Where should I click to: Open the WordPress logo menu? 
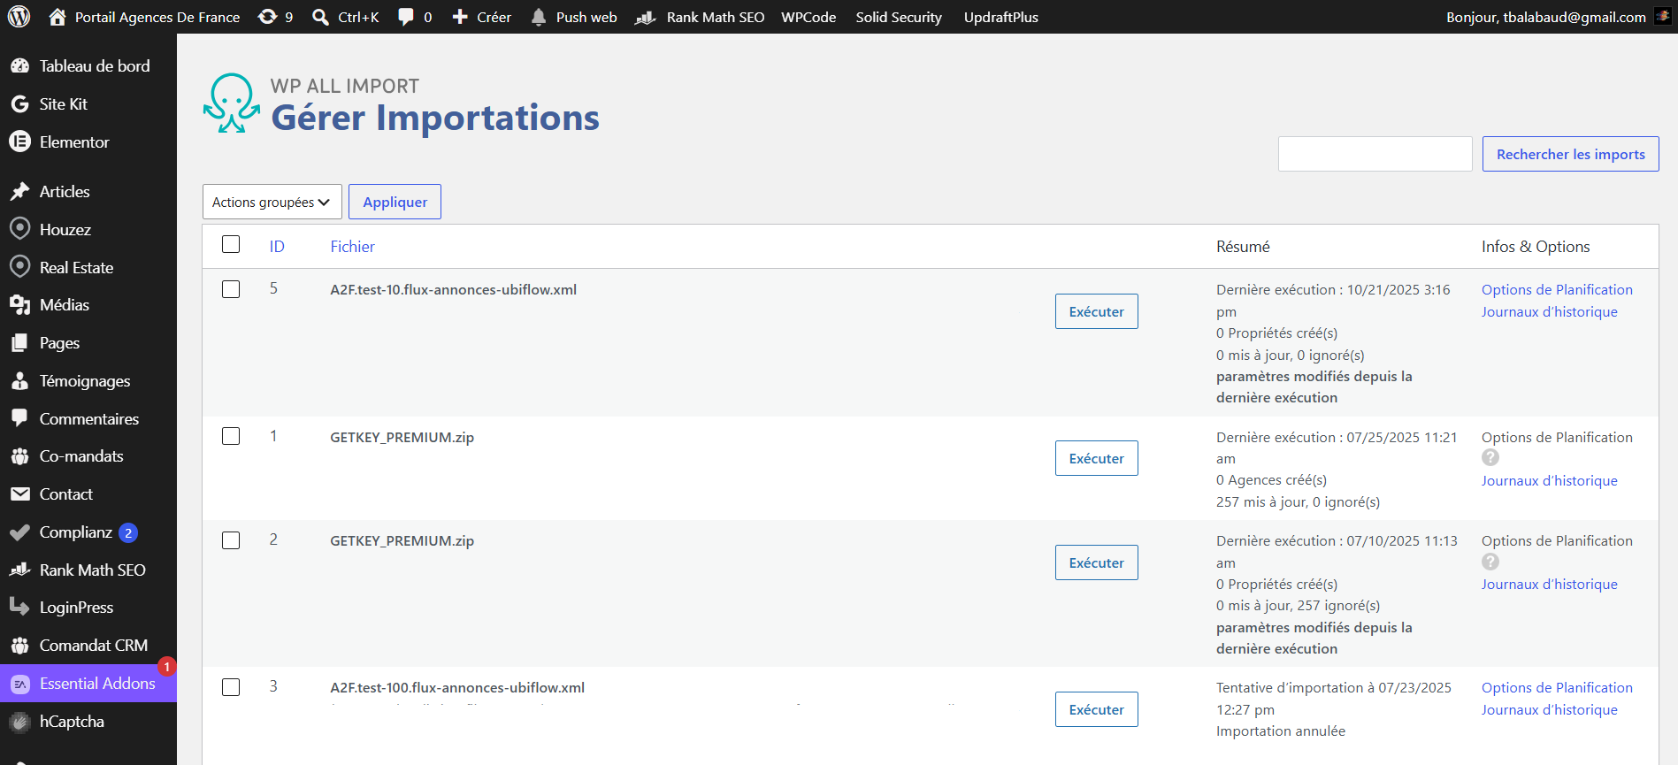pyautogui.click(x=19, y=17)
